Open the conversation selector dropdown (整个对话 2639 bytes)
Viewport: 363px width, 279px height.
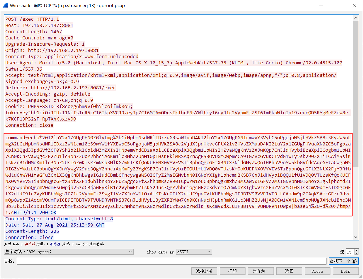tap(69, 252)
